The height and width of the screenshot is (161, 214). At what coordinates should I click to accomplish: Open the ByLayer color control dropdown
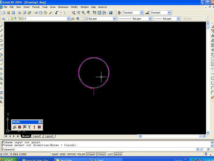[114, 18]
